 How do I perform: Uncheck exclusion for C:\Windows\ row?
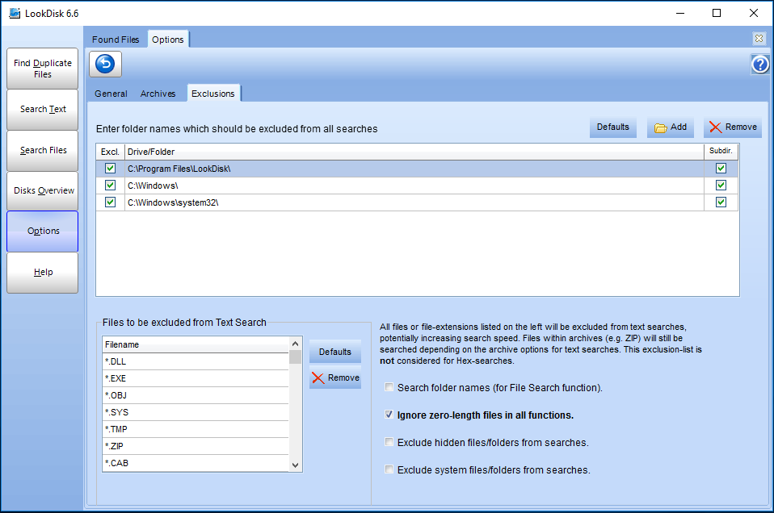(110, 186)
